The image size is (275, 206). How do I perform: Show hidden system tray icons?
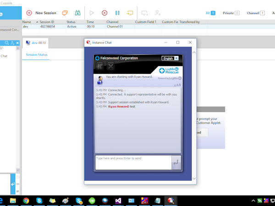(253, 201)
